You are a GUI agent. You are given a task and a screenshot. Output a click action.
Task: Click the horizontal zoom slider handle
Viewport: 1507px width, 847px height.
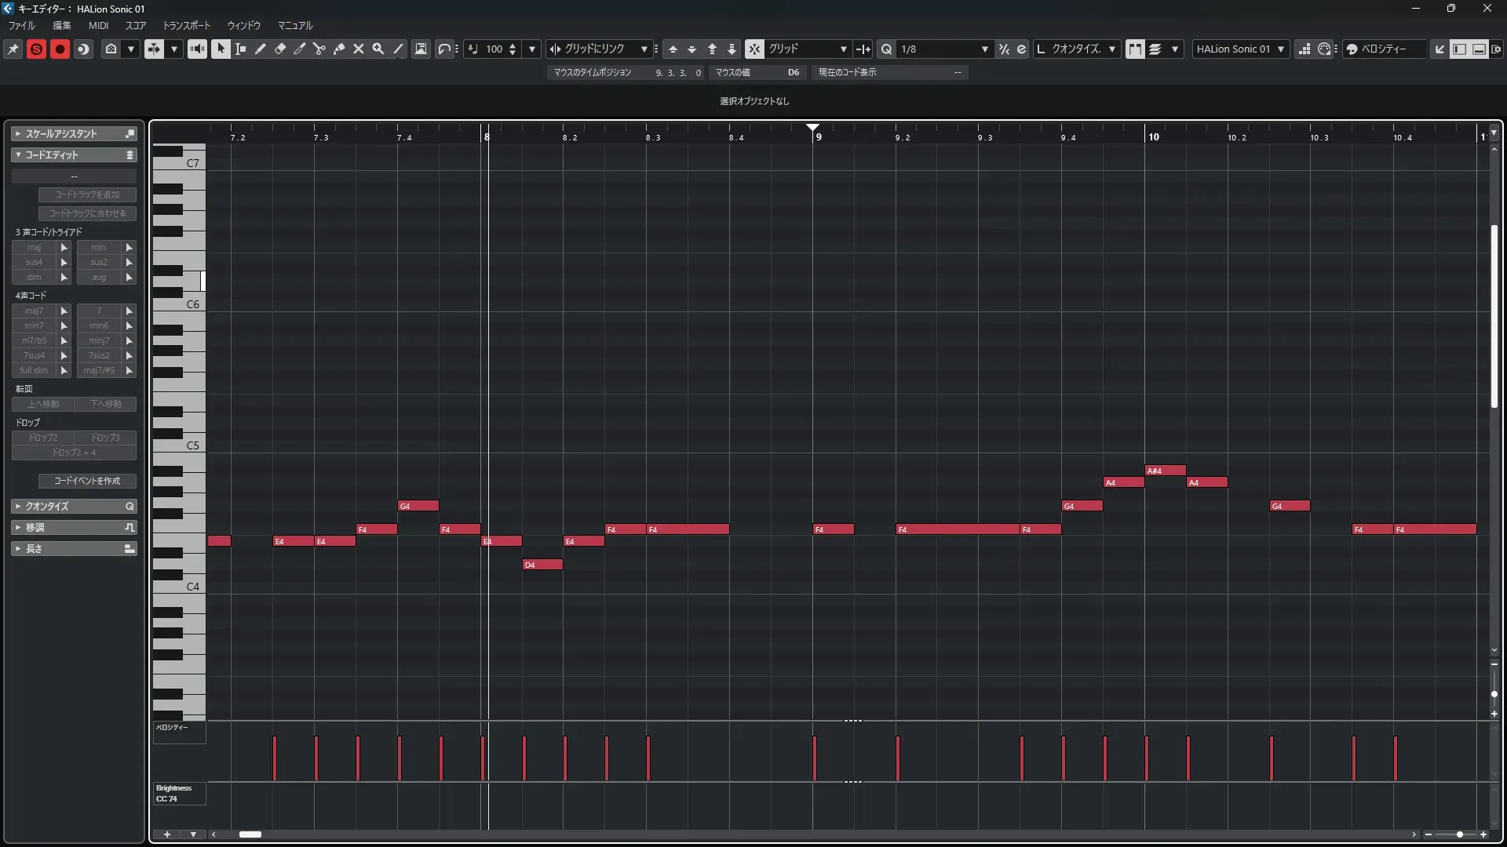(1459, 834)
